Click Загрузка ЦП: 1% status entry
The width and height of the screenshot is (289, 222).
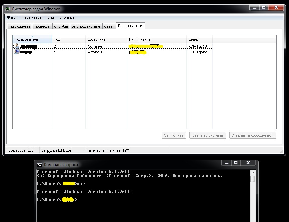56,150
